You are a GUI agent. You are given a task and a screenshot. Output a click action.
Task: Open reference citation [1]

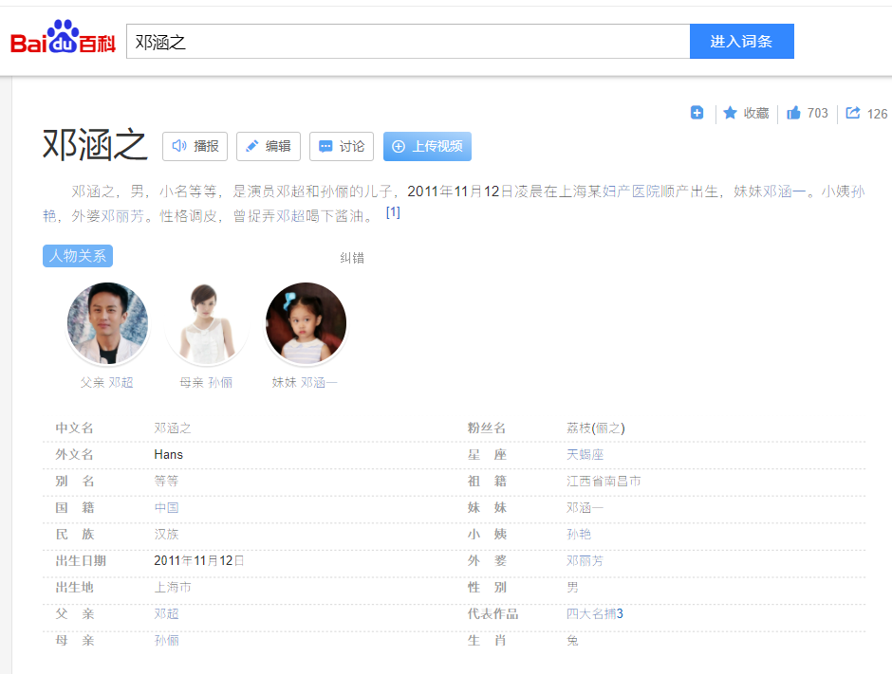[x=393, y=213]
